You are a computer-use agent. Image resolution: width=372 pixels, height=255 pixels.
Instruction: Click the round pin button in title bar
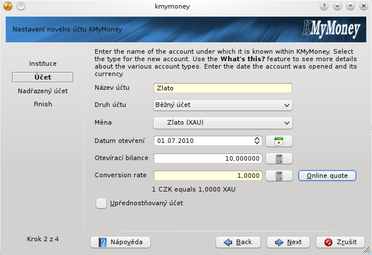(21, 6)
